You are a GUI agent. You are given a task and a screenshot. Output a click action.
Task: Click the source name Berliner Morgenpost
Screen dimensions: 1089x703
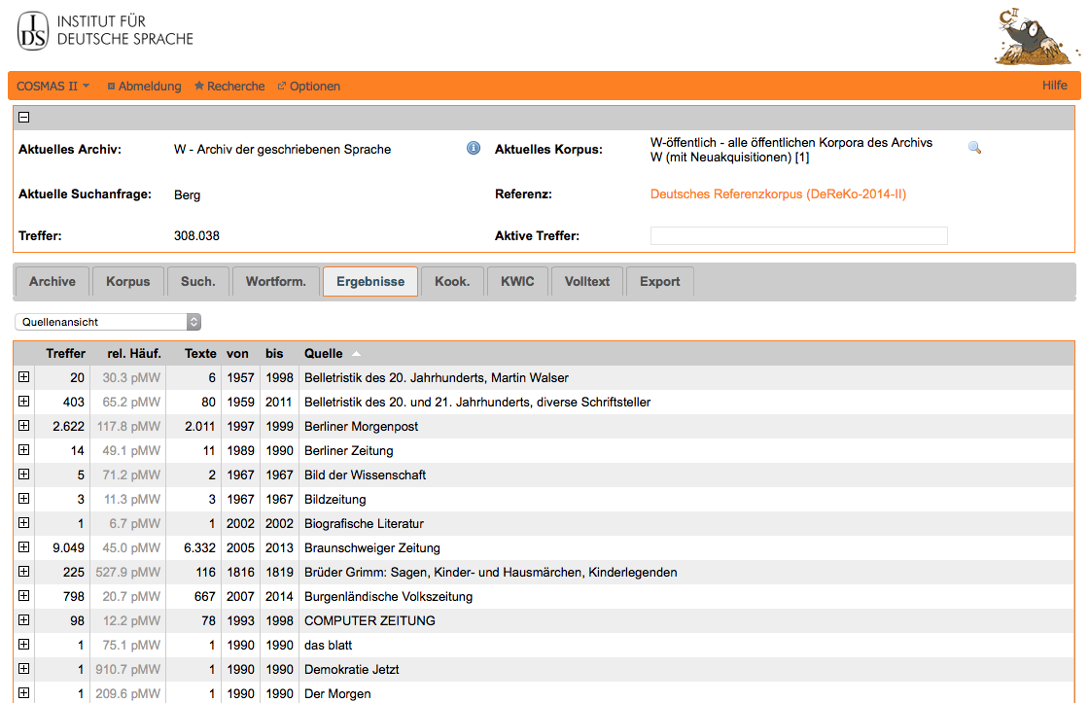tap(361, 427)
